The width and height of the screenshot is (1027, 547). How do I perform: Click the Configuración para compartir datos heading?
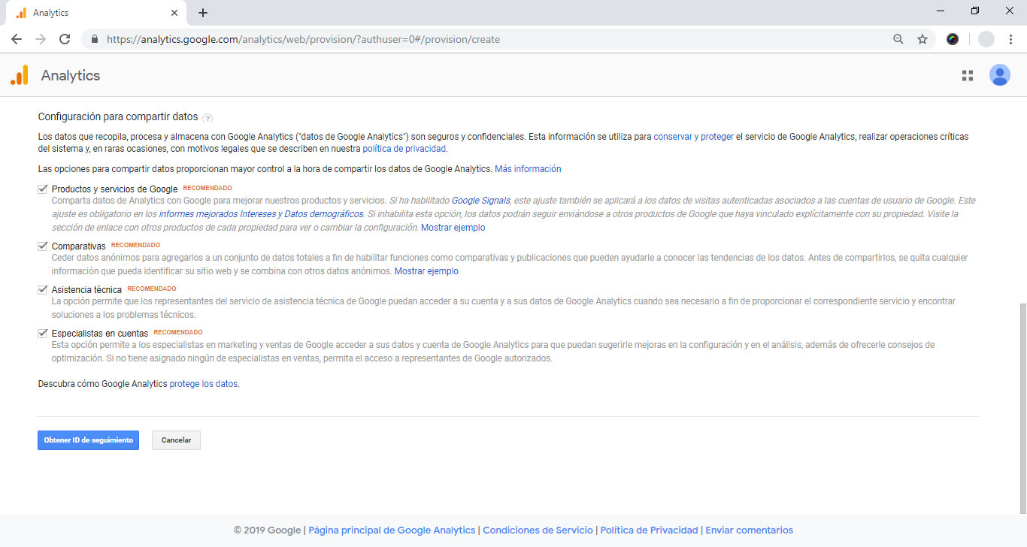point(118,117)
